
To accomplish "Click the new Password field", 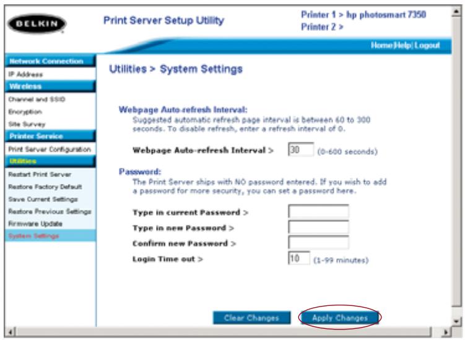I will point(318,227).
